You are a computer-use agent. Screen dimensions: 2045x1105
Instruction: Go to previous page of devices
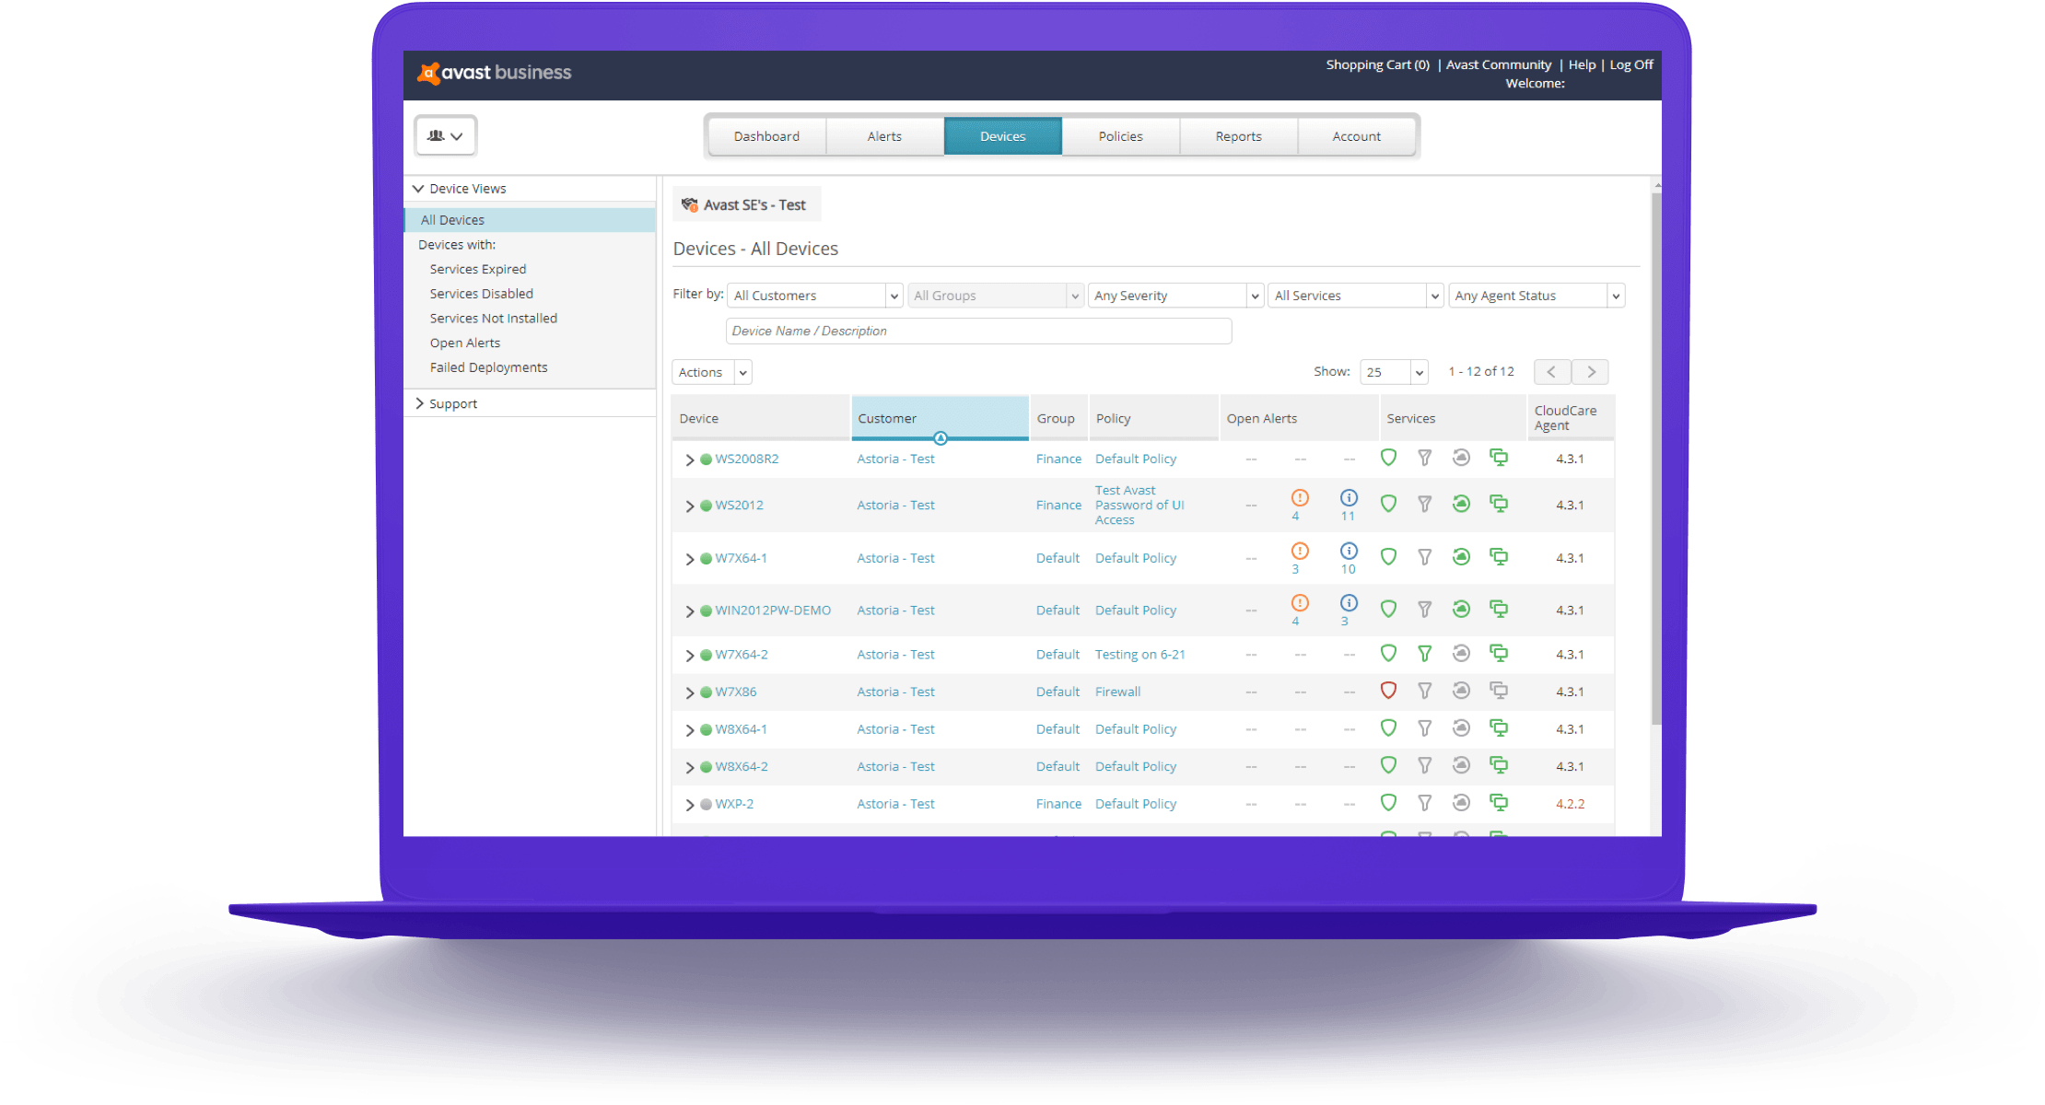click(x=1552, y=372)
